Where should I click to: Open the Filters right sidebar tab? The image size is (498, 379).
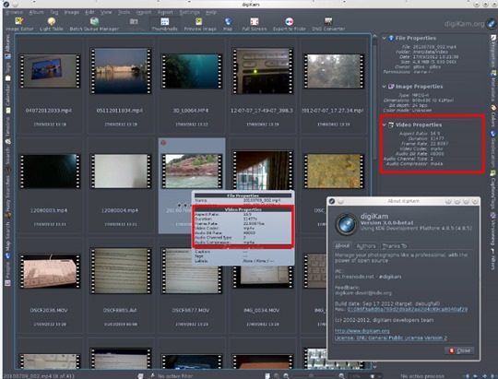[492, 259]
